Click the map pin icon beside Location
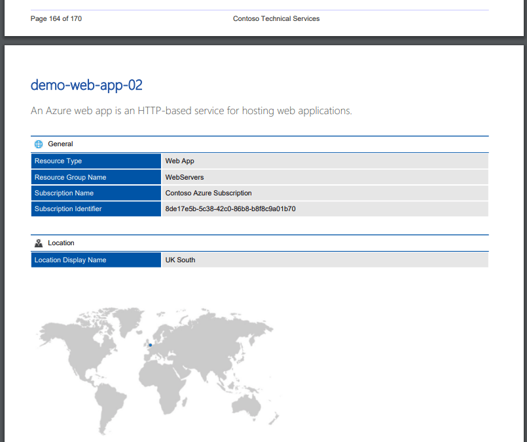The width and height of the screenshot is (527, 442). (39, 243)
